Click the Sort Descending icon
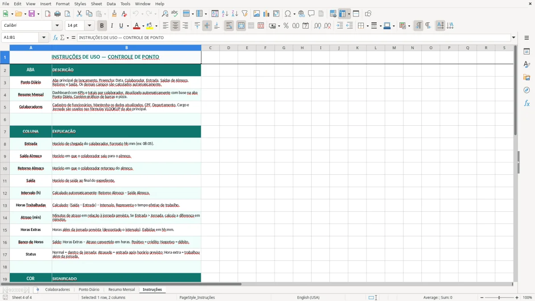This screenshot has width=535, height=301. coord(235,14)
